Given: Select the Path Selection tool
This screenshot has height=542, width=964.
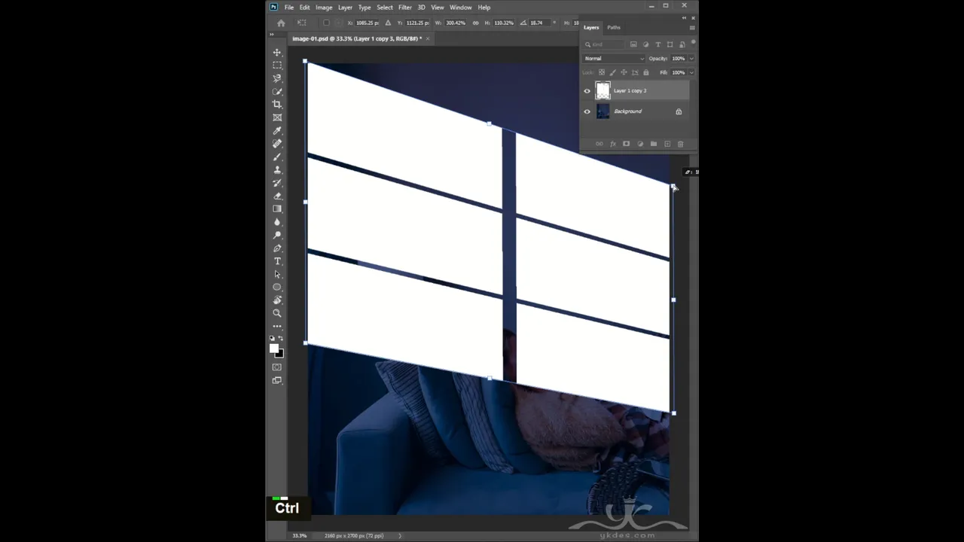Looking at the screenshot, I should 277,274.
